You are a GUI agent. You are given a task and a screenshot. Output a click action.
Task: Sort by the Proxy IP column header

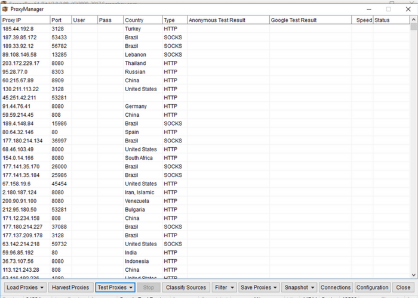pos(26,20)
